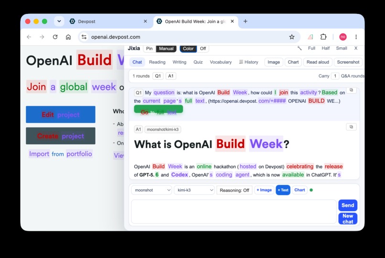Click the Read aloud button
The width and height of the screenshot is (385, 258).
[318, 62]
